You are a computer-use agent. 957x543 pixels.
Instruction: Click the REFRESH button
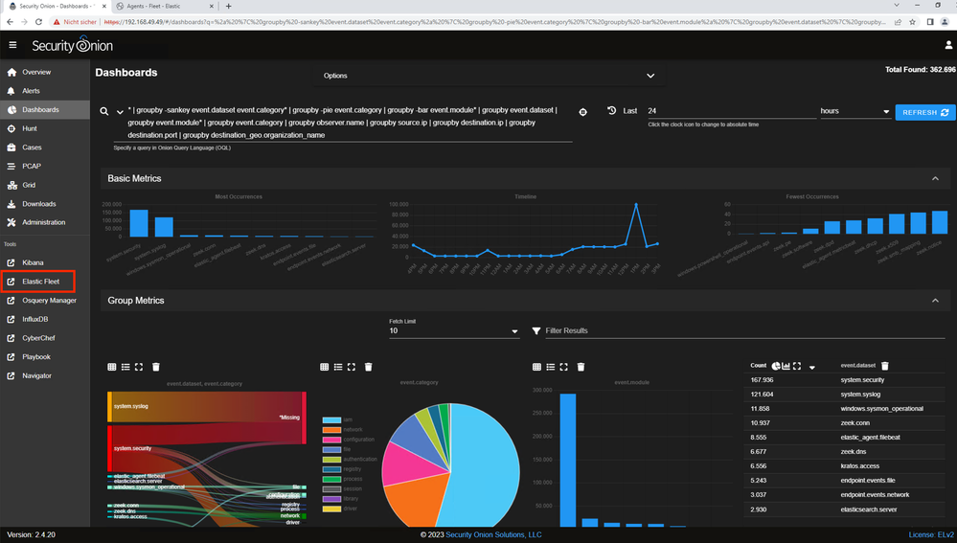(x=925, y=112)
